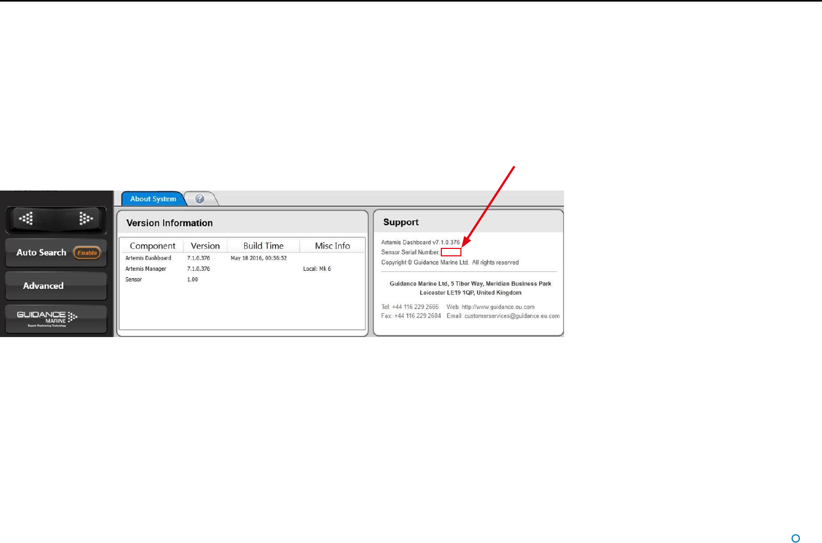The image size is (822, 543).
Task: Click the Leicester LE19 1QP address line
Action: pos(470,292)
